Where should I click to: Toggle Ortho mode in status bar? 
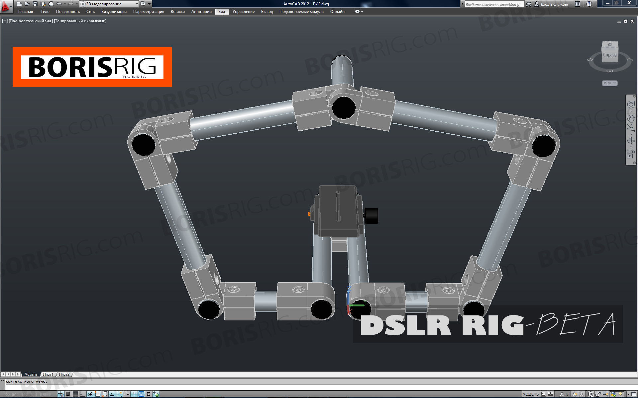(83, 394)
